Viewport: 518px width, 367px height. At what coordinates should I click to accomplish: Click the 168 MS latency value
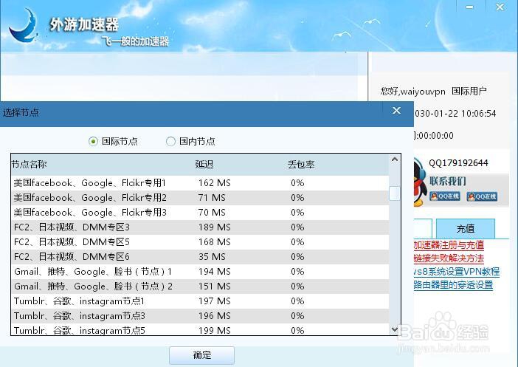pyautogui.click(x=215, y=242)
